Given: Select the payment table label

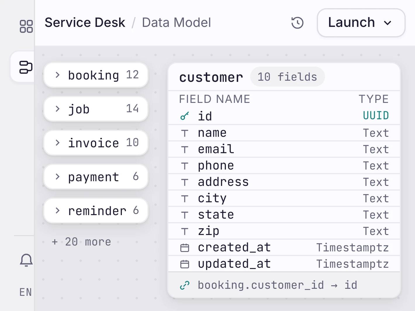Looking at the screenshot, I should coord(94,177).
